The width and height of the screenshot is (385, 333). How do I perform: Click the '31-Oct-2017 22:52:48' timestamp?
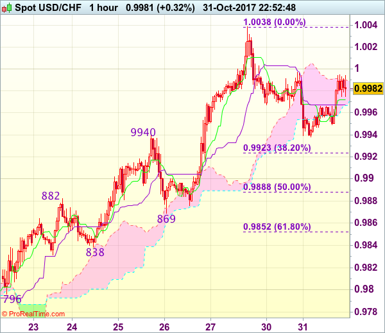249,8
